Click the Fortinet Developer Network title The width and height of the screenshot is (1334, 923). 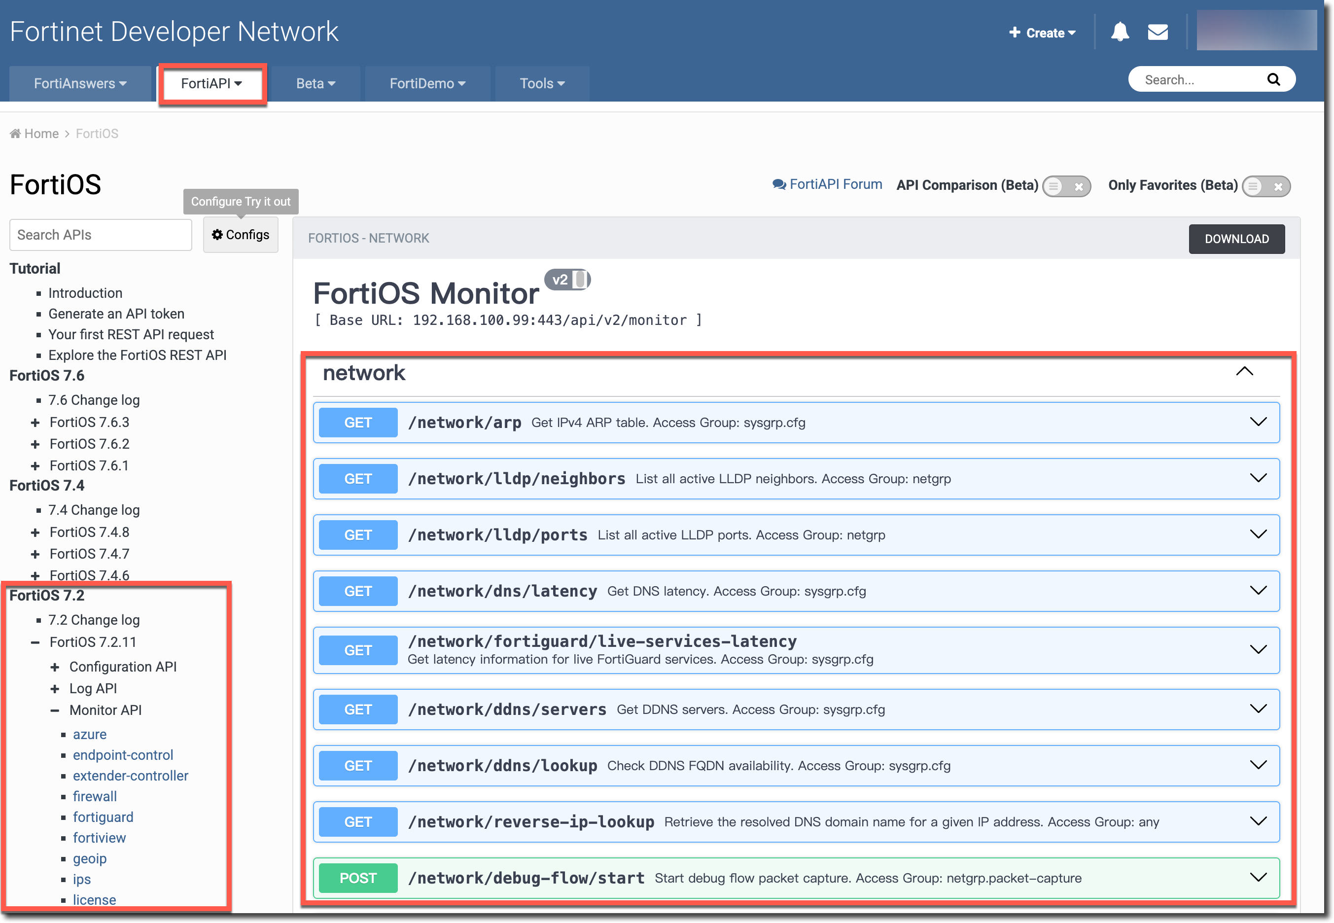click(x=174, y=32)
